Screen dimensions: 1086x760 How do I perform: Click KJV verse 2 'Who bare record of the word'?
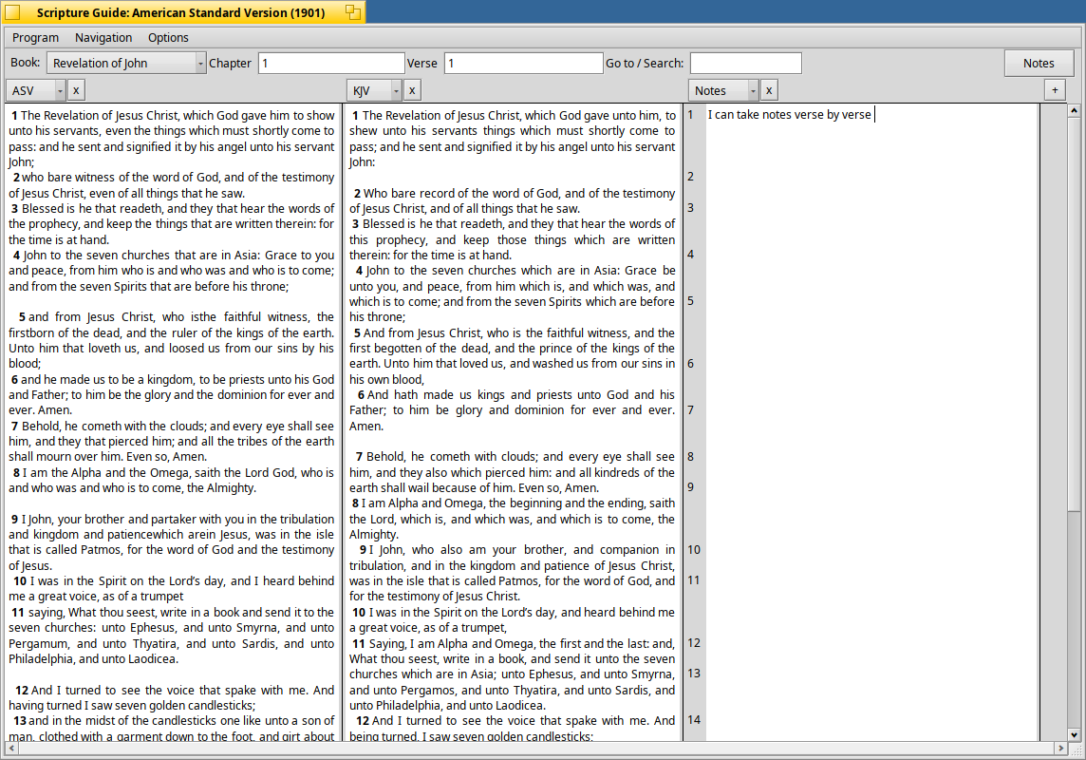(513, 200)
